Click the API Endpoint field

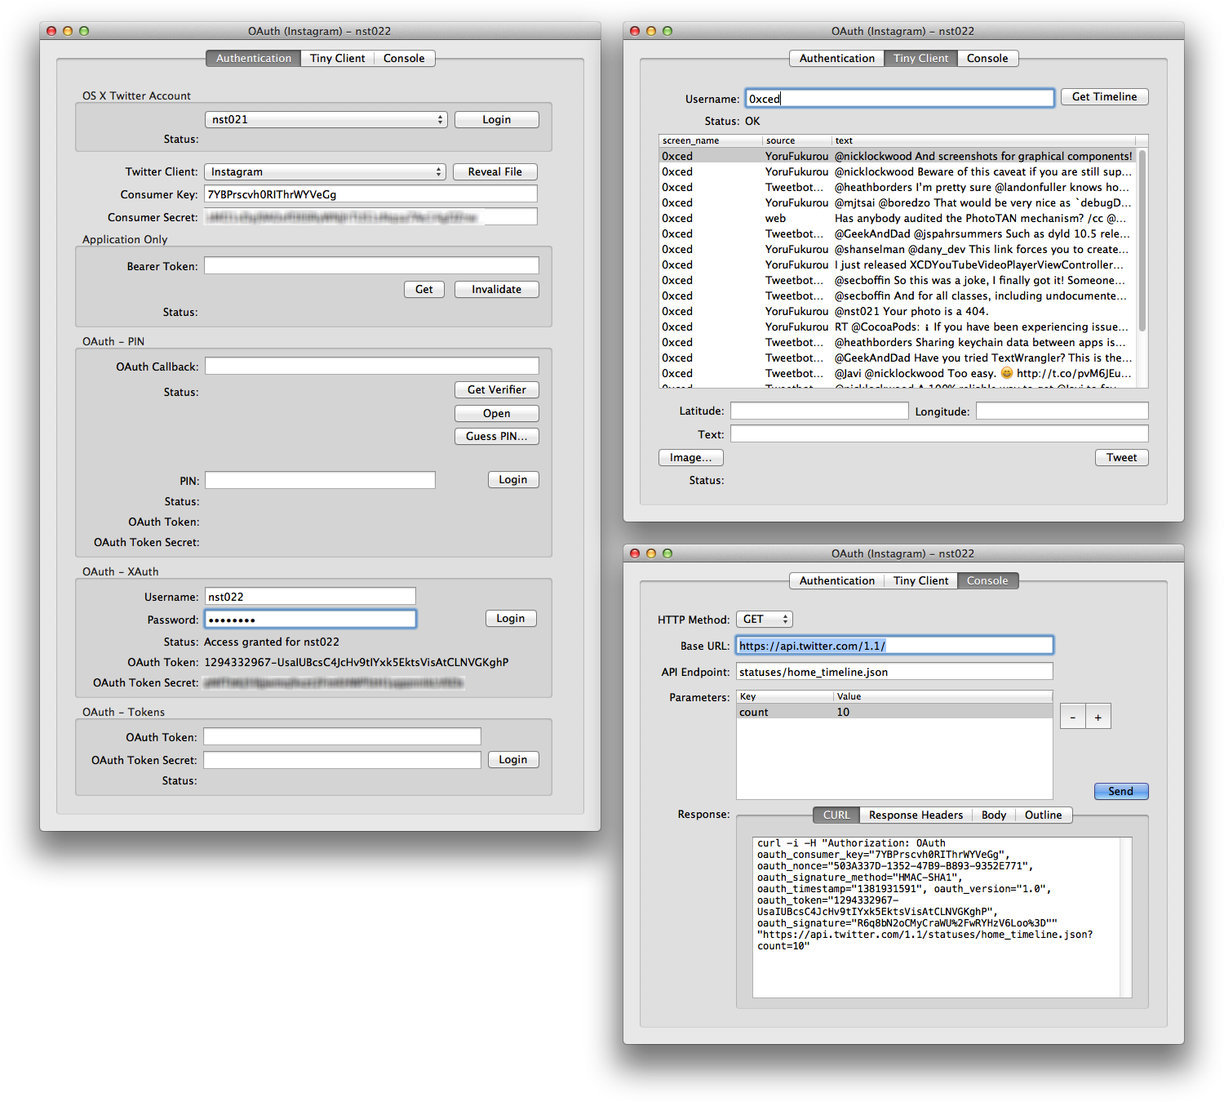point(894,671)
